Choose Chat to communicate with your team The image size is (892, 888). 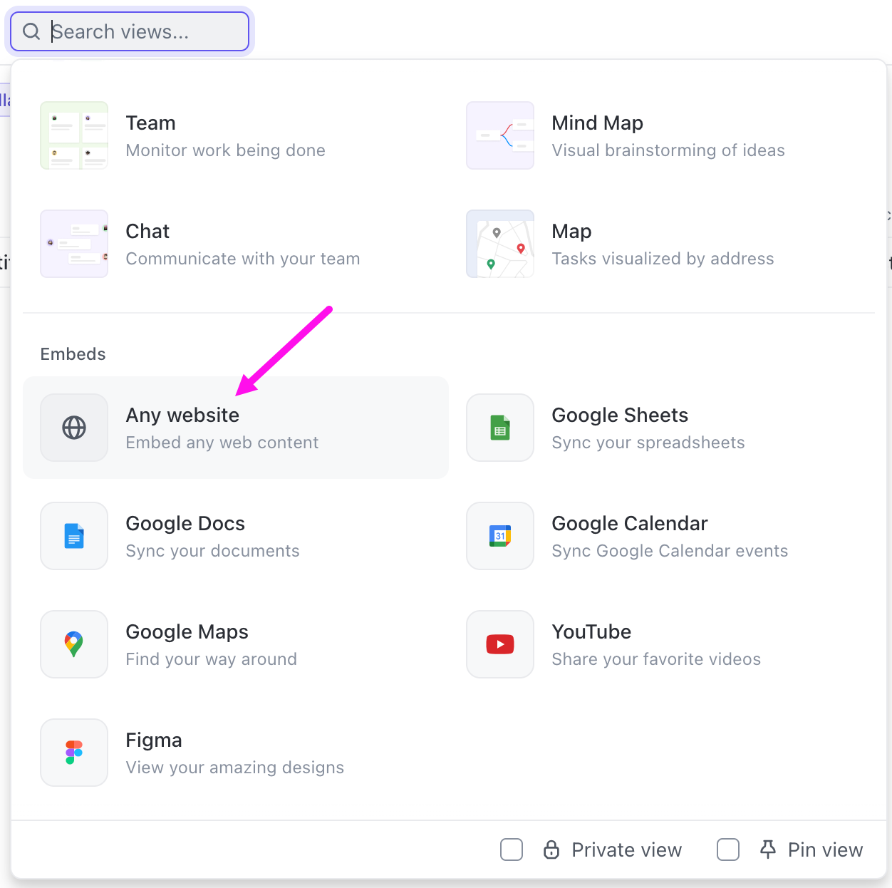[x=147, y=231]
